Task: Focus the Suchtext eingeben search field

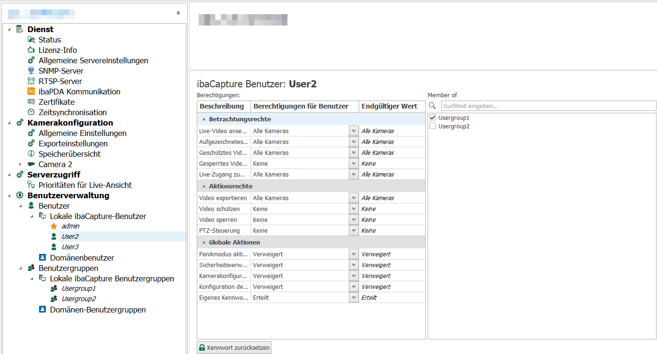Action: point(548,106)
